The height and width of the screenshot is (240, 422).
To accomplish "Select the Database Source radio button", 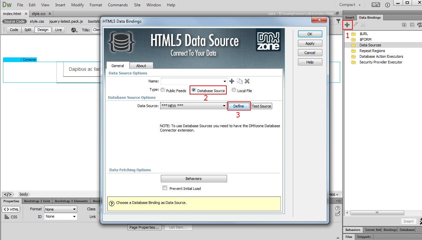I will pyautogui.click(x=194, y=90).
